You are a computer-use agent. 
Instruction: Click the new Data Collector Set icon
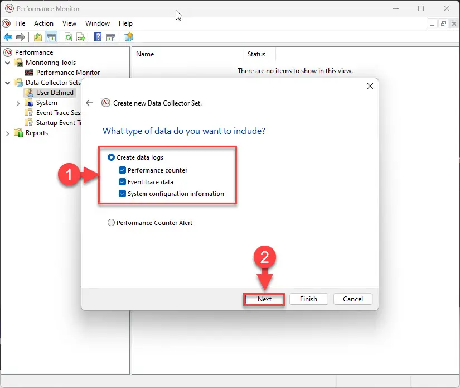pos(128,37)
